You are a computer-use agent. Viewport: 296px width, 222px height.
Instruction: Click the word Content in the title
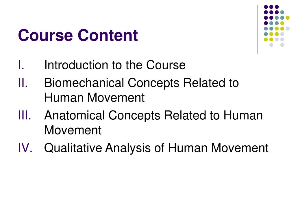click(x=108, y=35)
